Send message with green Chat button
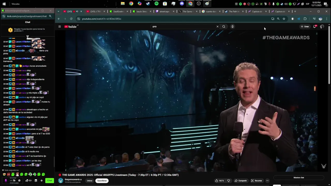 [x=49, y=181]
